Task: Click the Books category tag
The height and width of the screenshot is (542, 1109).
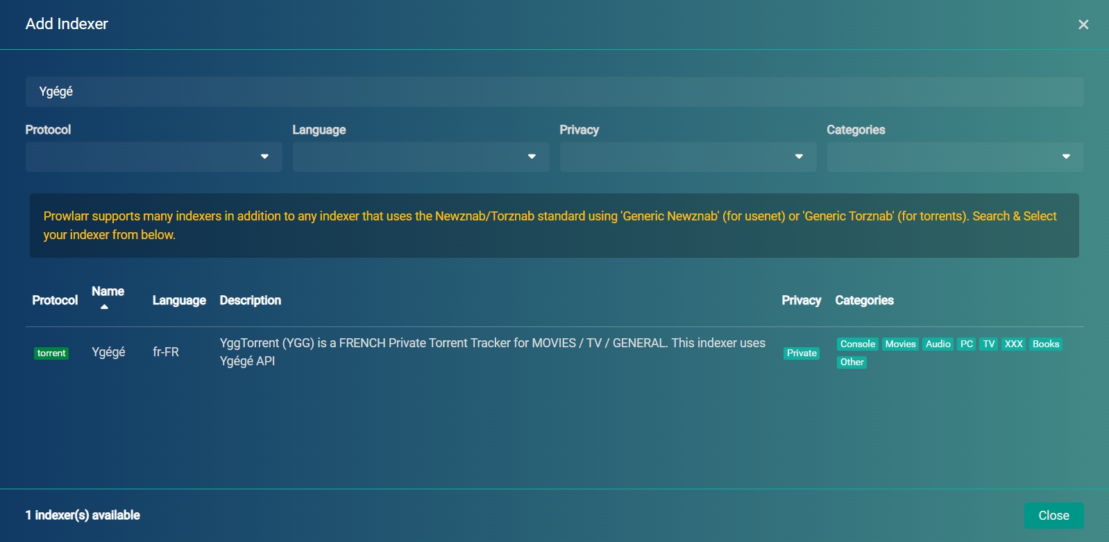Action: coord(1046,344)
